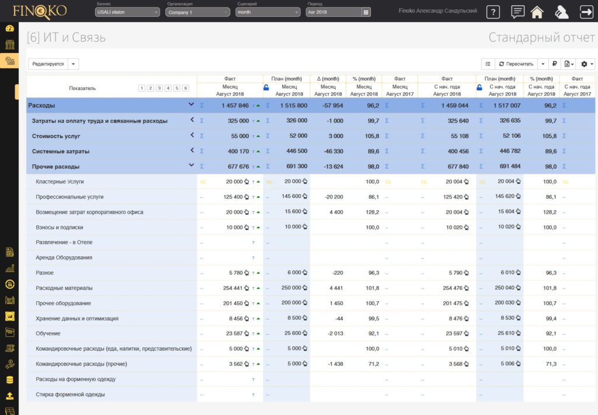Open the database icon in the left sidebar
598x415 pixels.
point(9,380)
